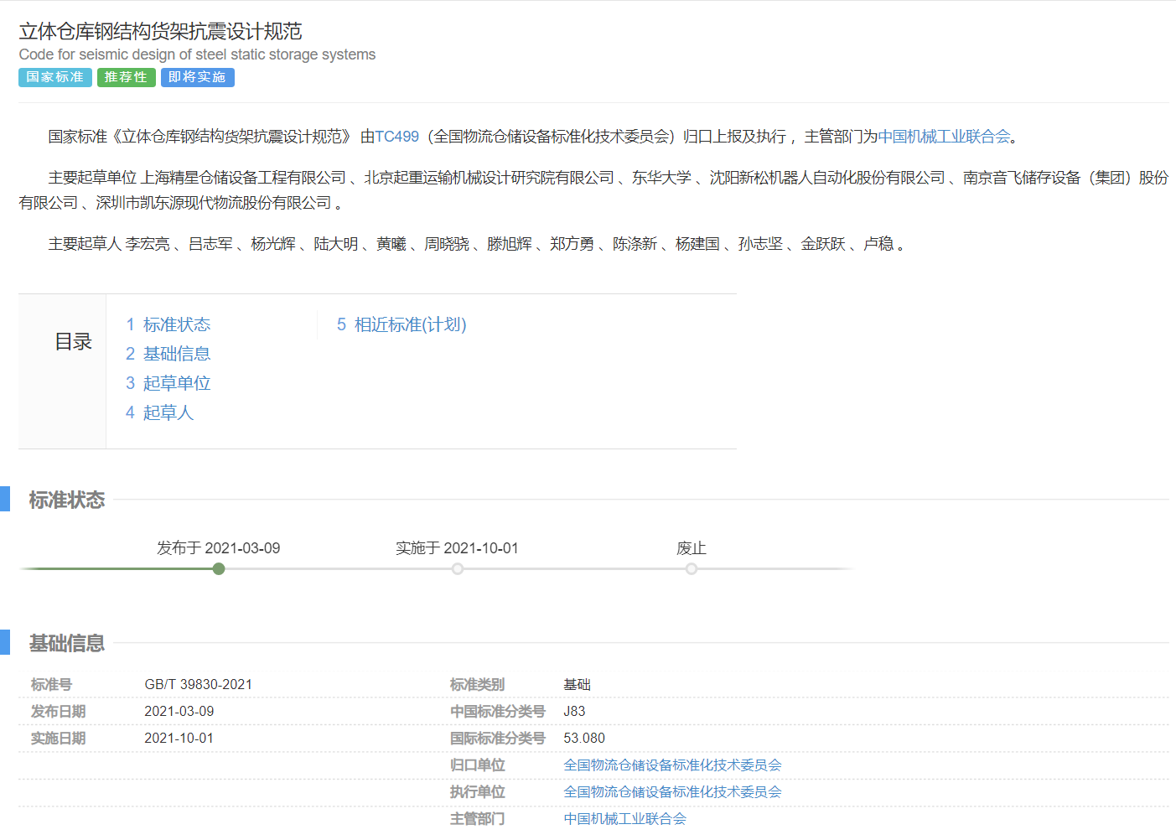Click the 即将实施 status tag
This screenshot has height=840, width=1176.
point(197,77)
